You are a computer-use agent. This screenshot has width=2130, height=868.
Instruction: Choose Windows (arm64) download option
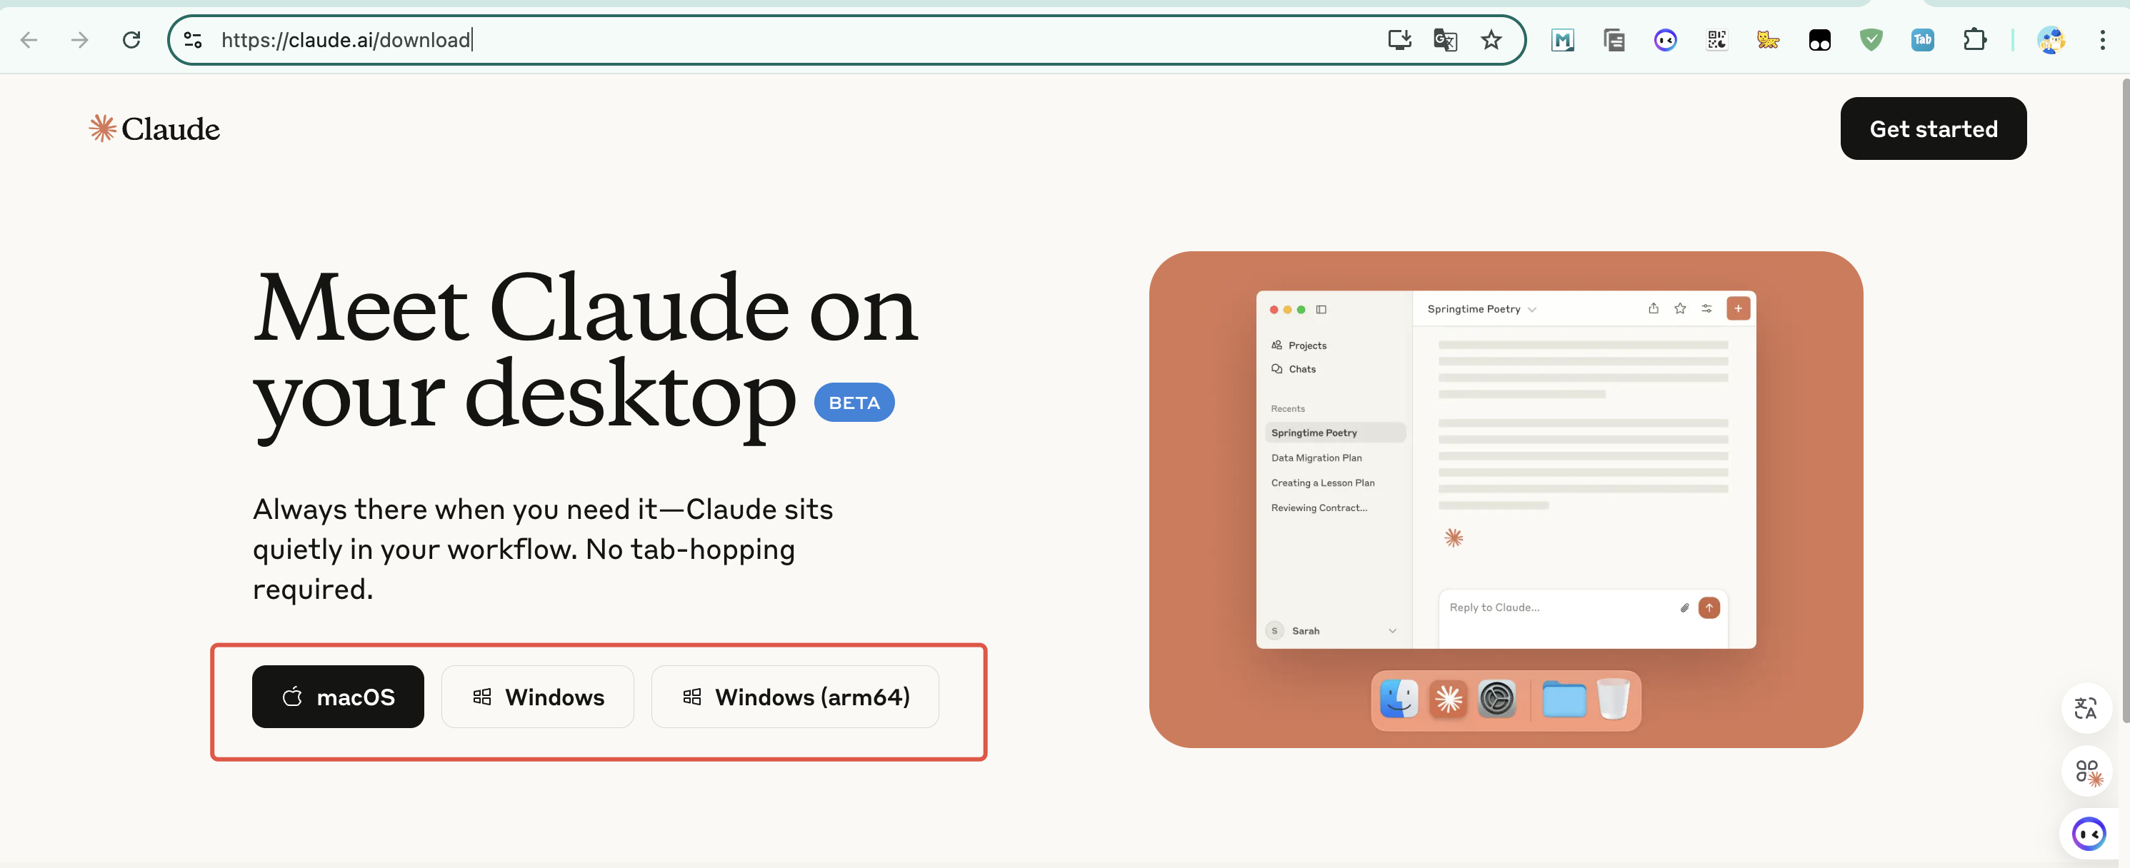coord(794,697)
